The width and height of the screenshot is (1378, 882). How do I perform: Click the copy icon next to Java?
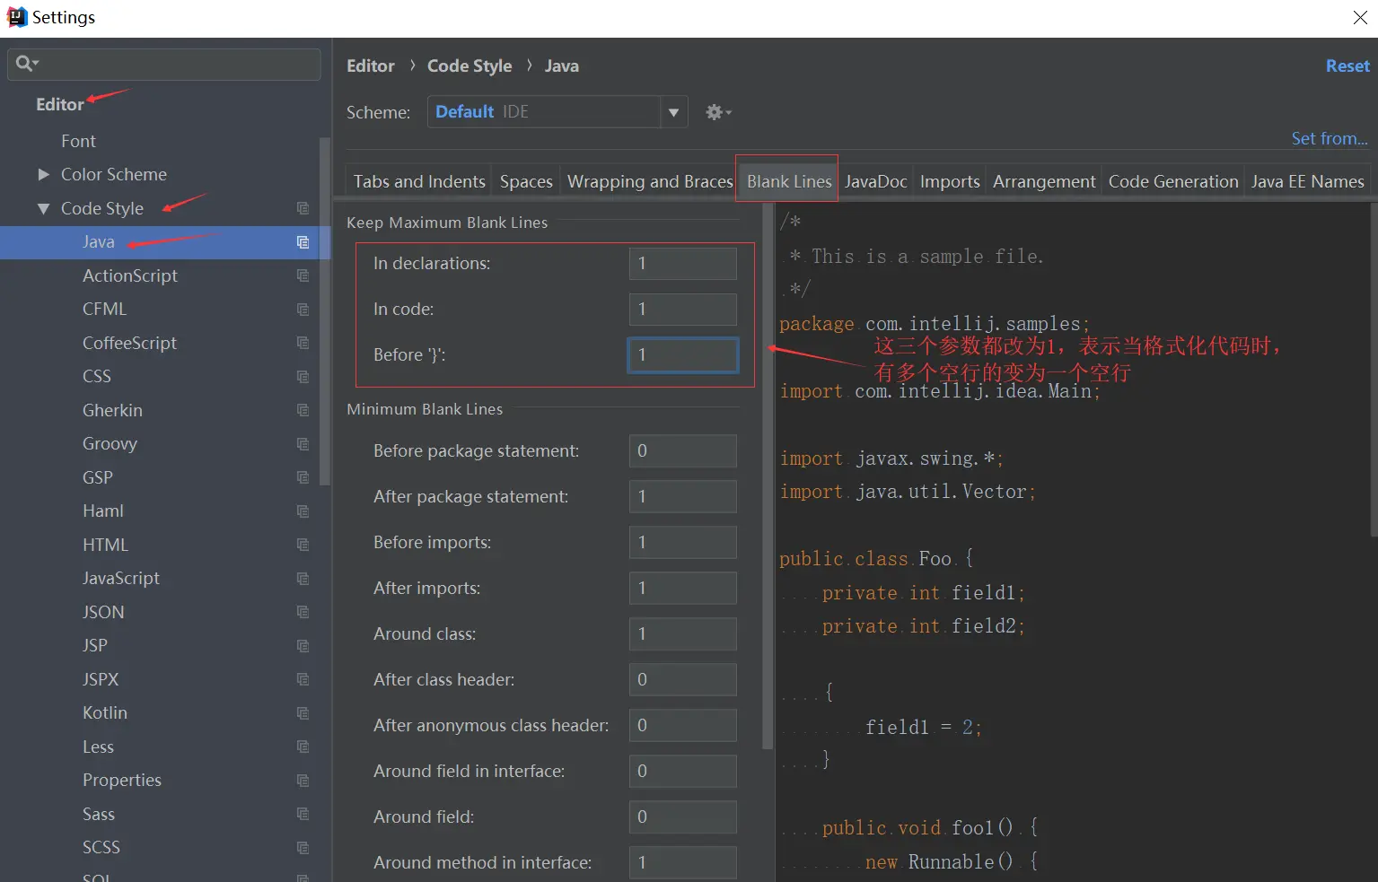point(303,242)
